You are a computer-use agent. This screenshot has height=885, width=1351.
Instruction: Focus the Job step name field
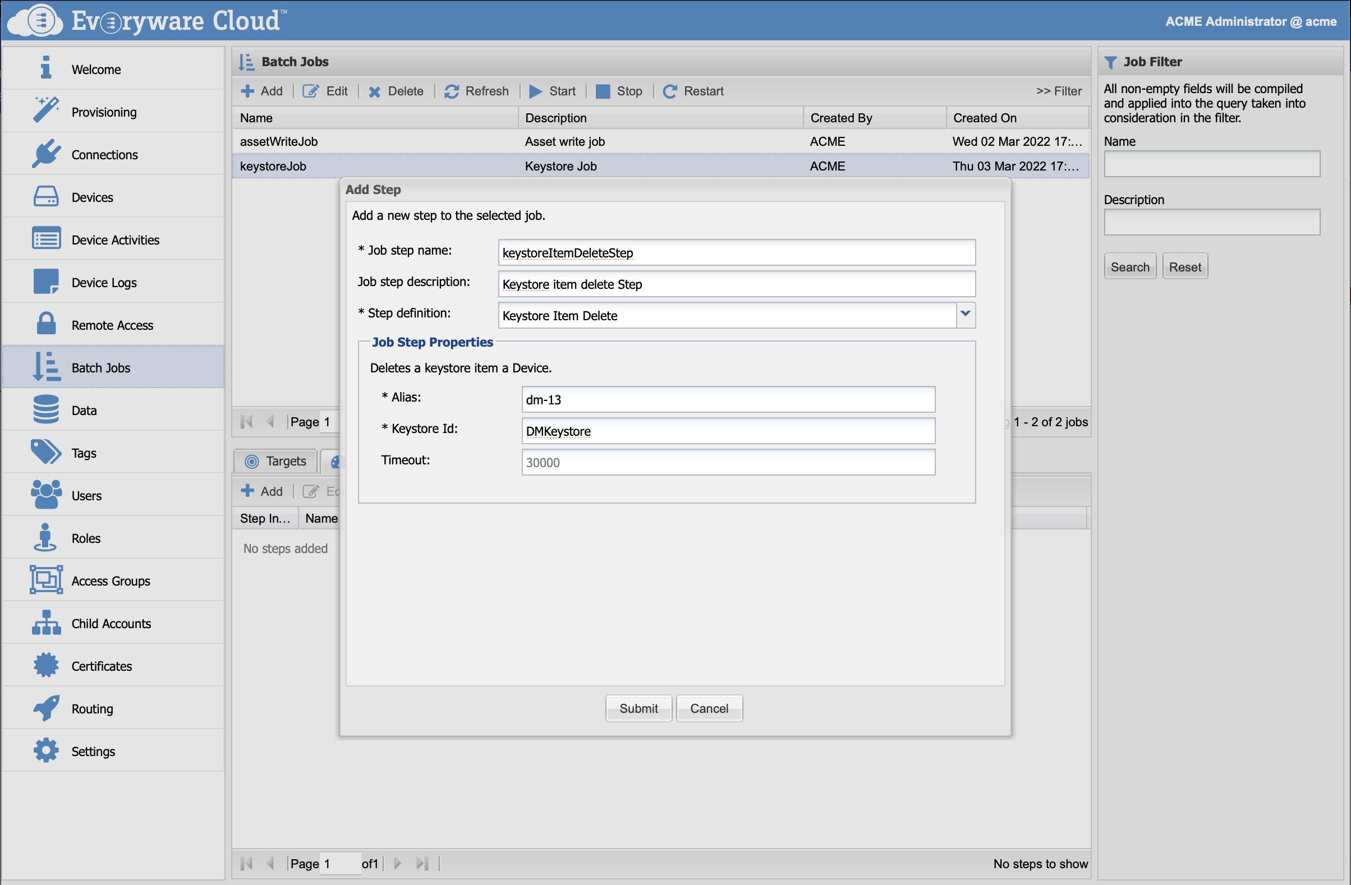(x=737, y=252)
